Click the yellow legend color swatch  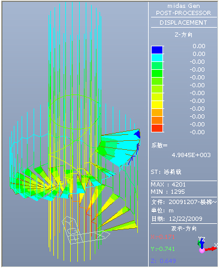(x=157, y=105)
